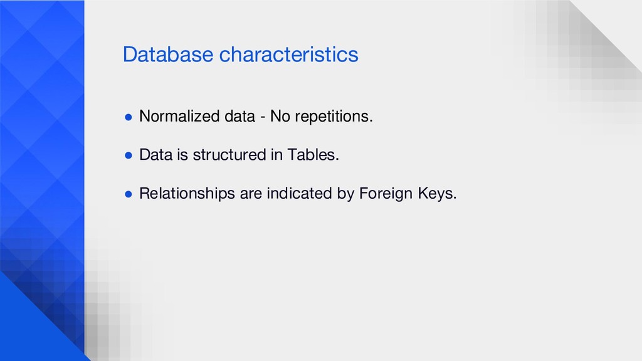
Task: Click the word 'Tables.' in second bullet
Action: point(313,155)
